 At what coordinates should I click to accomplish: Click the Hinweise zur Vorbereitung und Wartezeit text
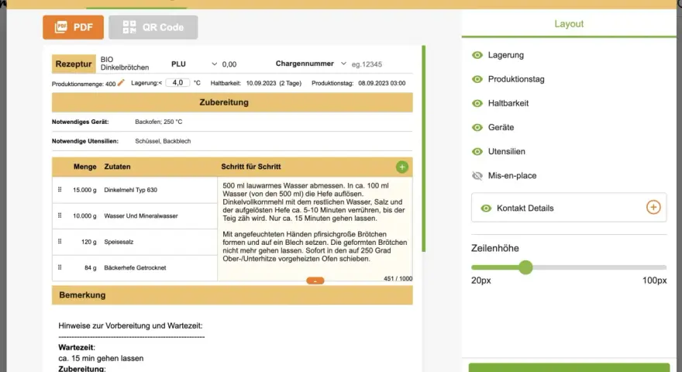pos(130,325)
